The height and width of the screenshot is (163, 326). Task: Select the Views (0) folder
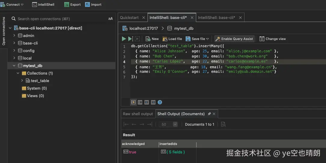click(35, 96)
